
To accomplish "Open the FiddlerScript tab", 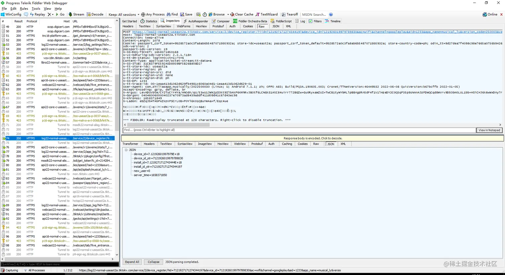I will [x=281, y=21].
